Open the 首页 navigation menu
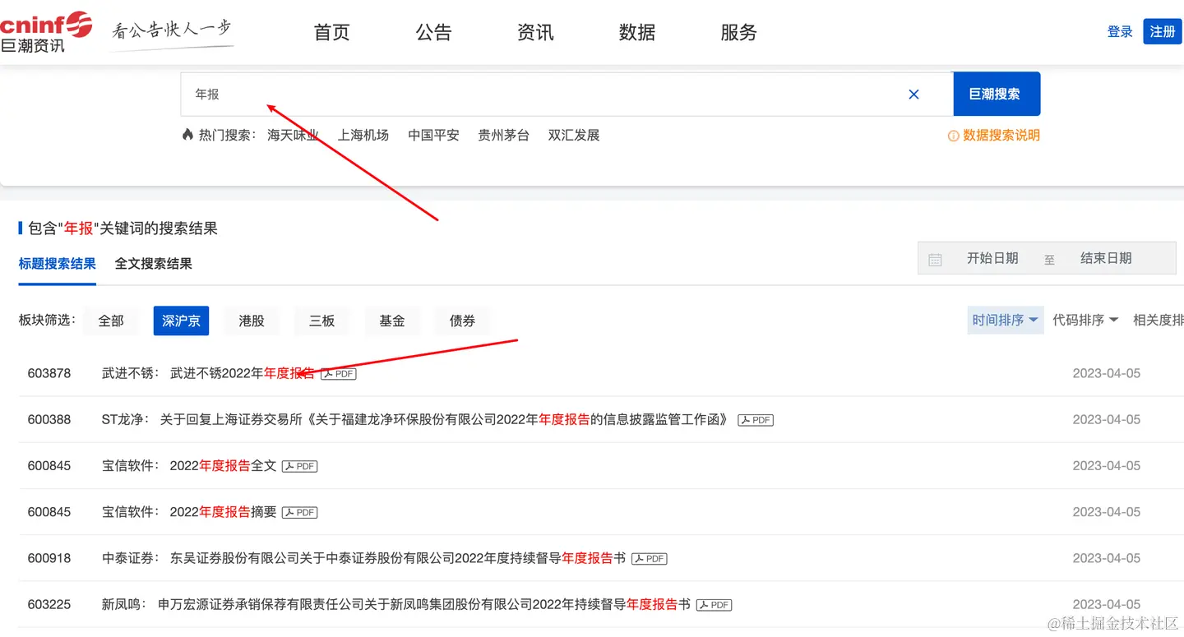The height and width of the screenshot is (637, 1184). (x=332, y=32)
